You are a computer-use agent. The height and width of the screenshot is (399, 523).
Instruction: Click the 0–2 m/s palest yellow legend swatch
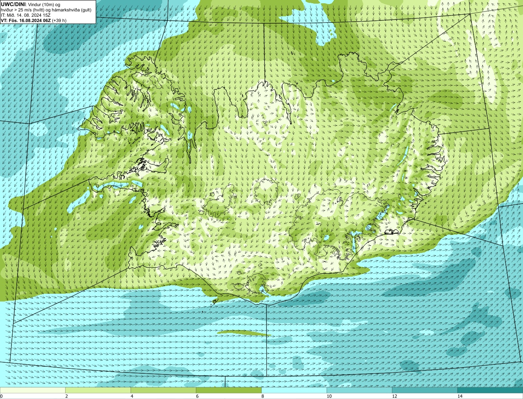(x=33, y=390)
